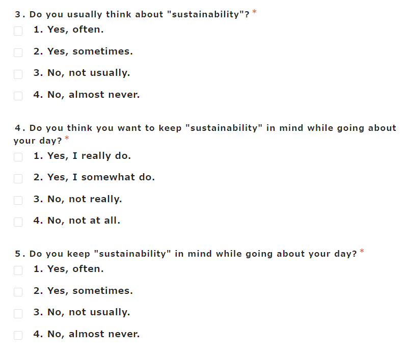Click the required asterisk beside question 5

click(362, 251)
